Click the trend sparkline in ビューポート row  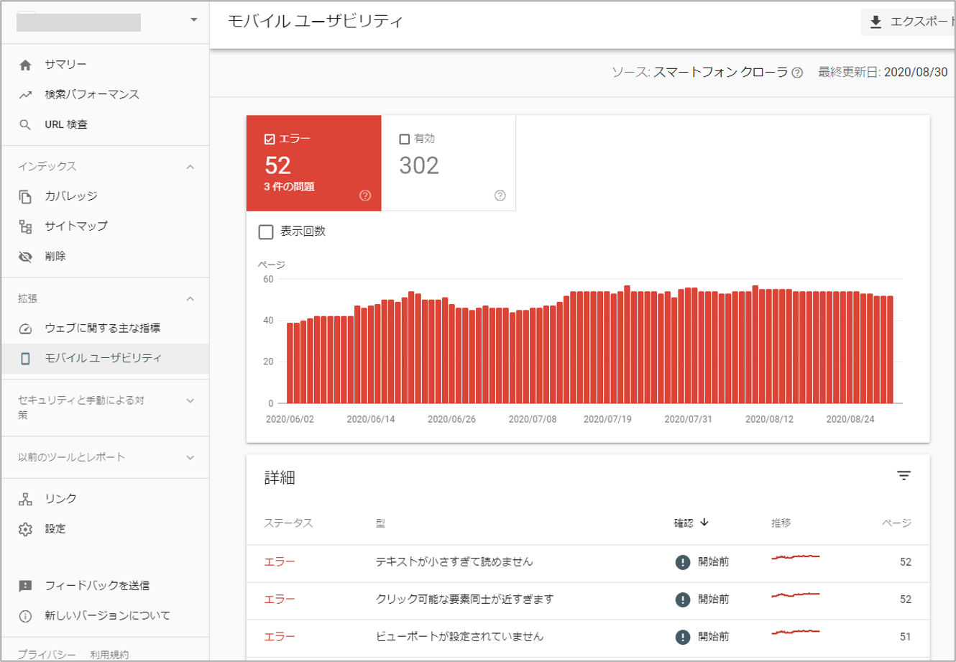point(796,632)
